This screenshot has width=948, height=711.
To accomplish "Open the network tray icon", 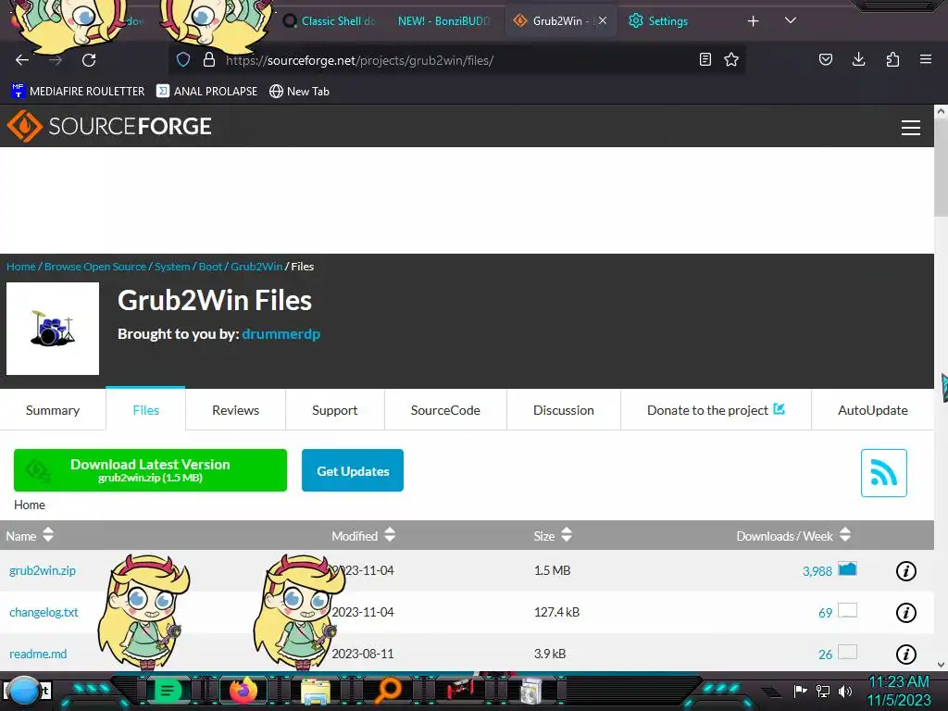I will pos(822,691).
